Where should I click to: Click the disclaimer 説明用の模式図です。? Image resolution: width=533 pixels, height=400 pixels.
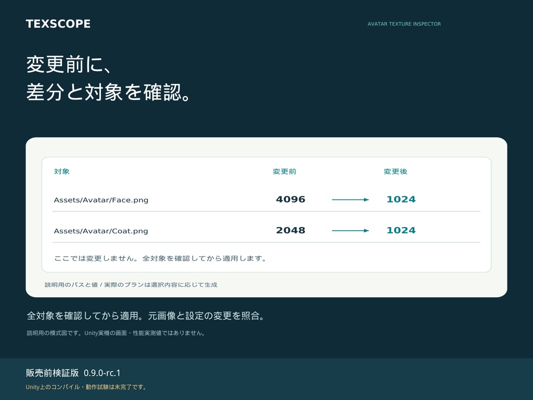point(55,333)
